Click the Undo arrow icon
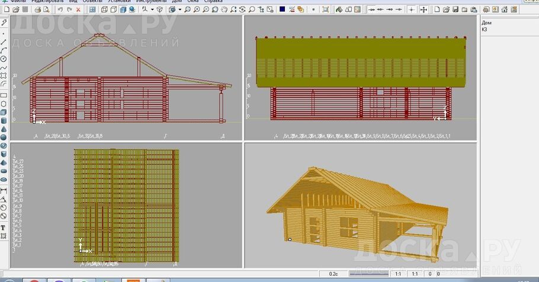 (60, 9)
